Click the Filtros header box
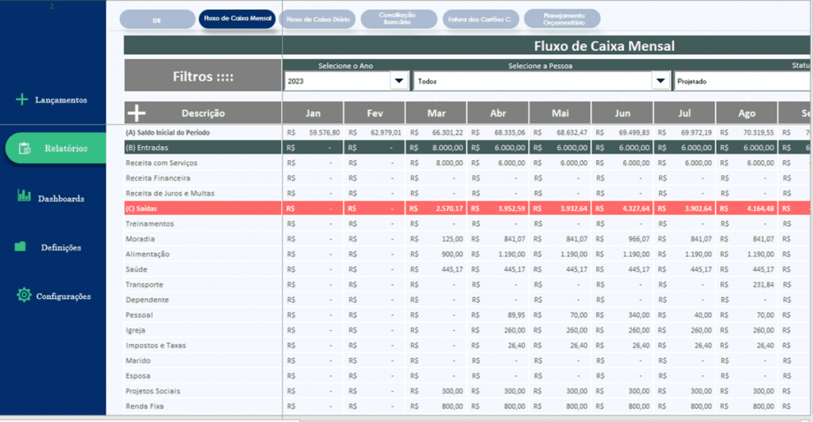 (x=202, y=75)
